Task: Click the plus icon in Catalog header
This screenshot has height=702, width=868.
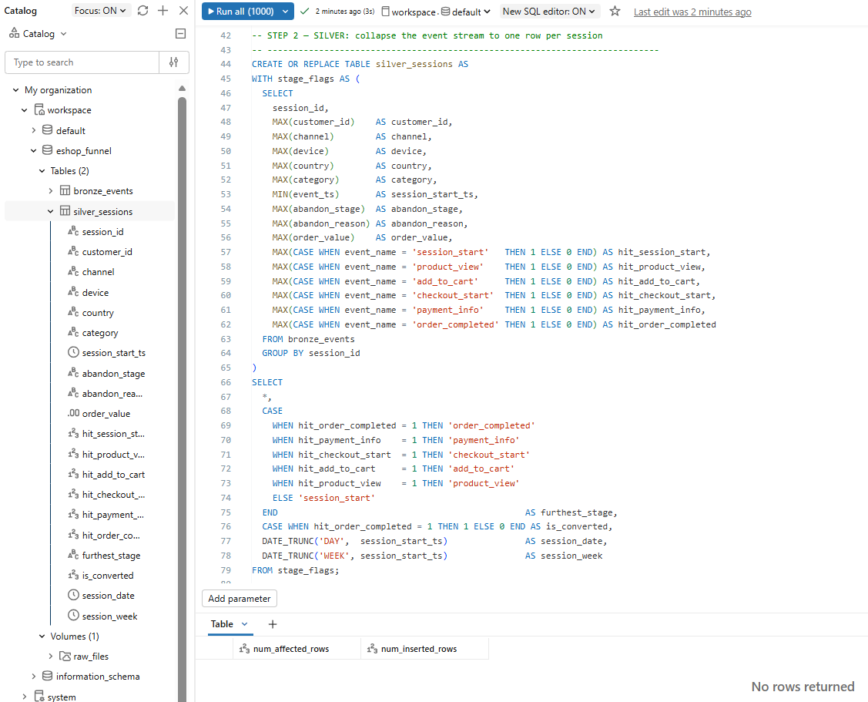Action: point(163,11)
